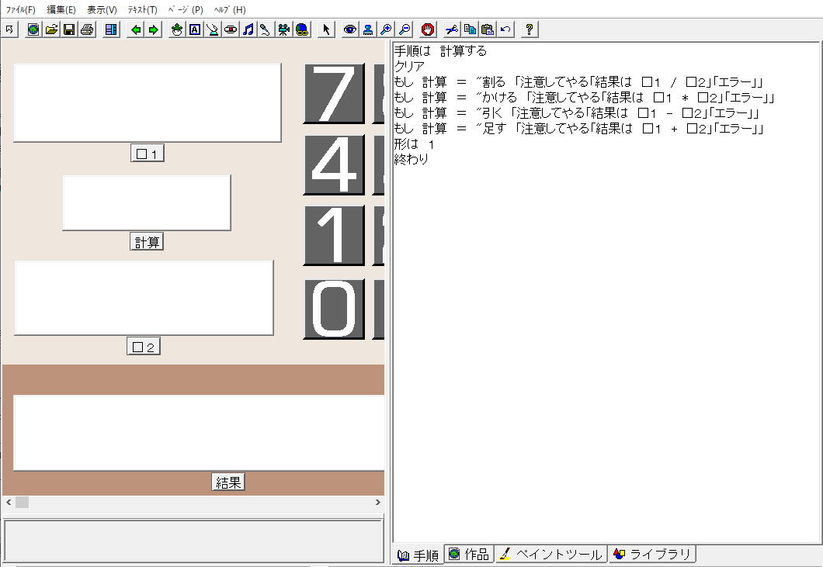Toggle the eye icon in toolbar
823x567 pixels.
point(350,29)
